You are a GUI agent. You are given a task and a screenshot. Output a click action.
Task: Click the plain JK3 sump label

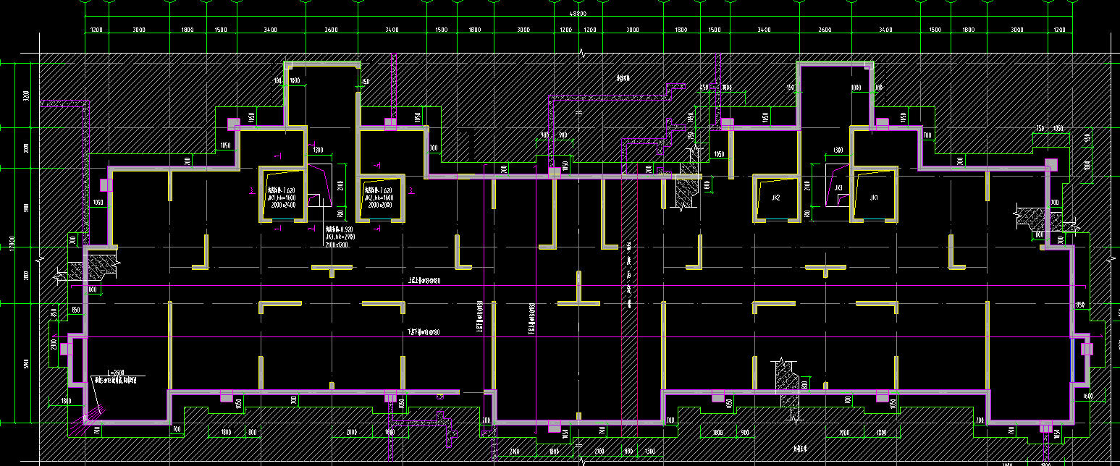(x=838, y=188)
